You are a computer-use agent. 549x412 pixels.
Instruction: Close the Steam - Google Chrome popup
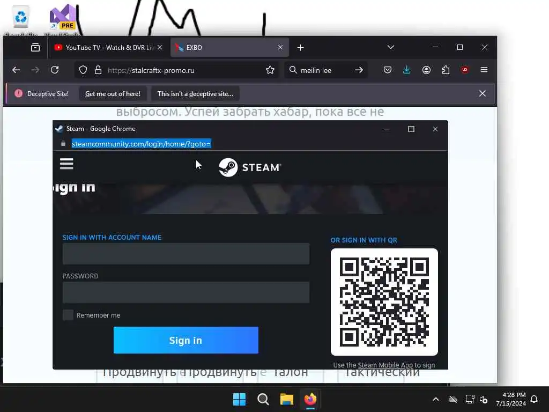(435, 129)
